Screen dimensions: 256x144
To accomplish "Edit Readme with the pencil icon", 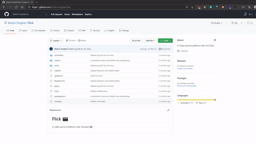I will point(168,110).
